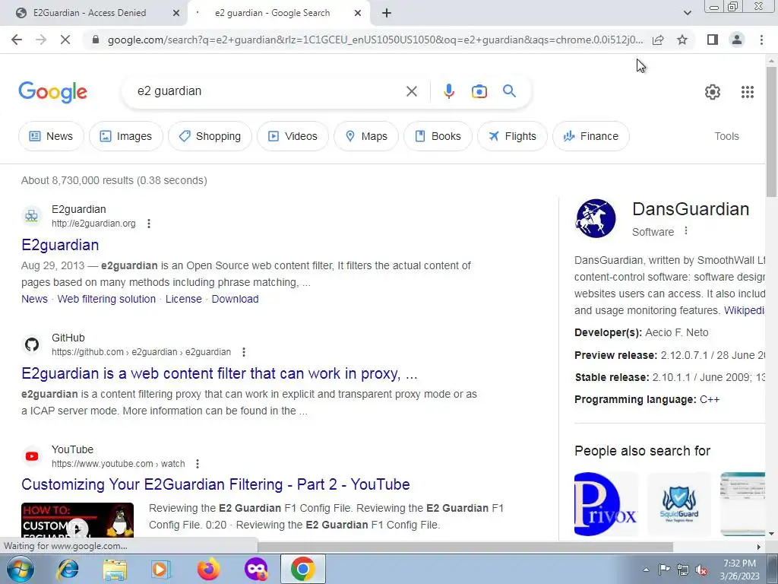Click the network icon in the tray
Image resolution: width=778 pixels, height=584 pixels.
click(683, 570)
